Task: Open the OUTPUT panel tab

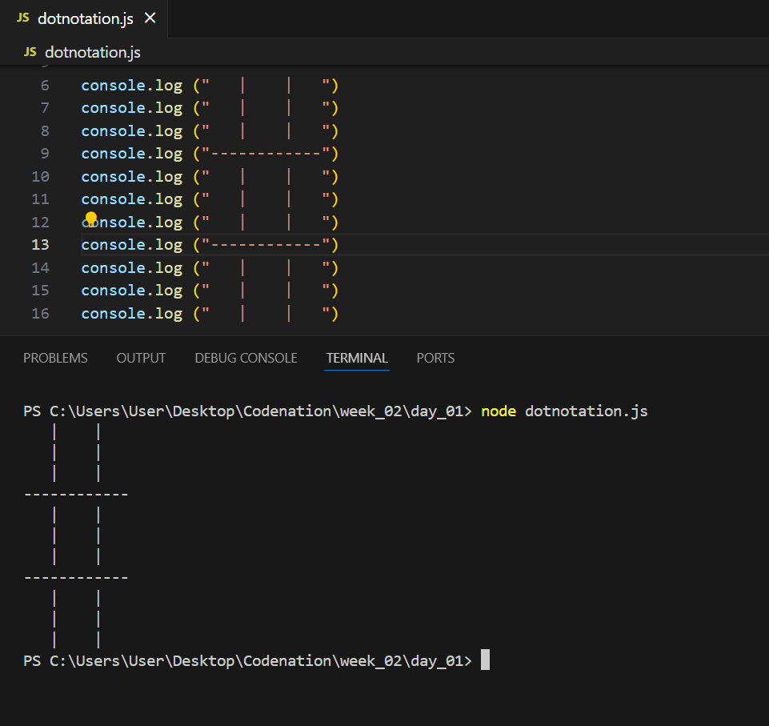Action: coord(142,358)
